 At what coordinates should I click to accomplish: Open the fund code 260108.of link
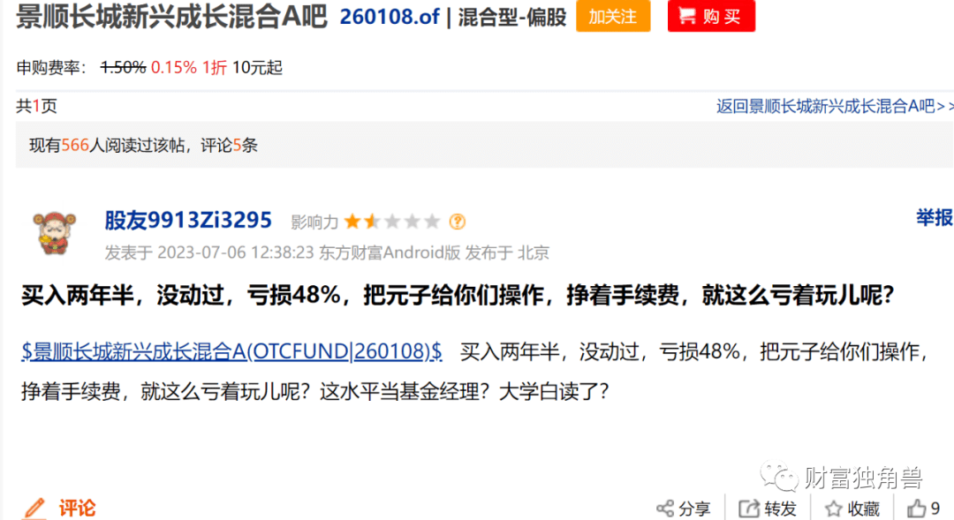coord(390,17)
